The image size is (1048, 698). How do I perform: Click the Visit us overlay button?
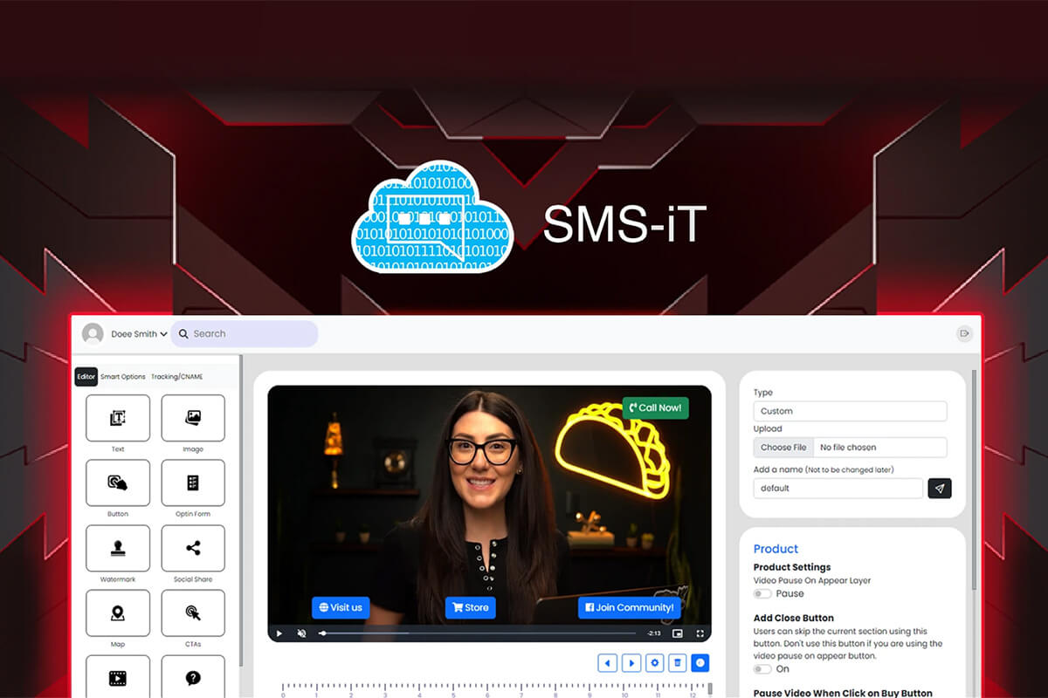[341, 608]
